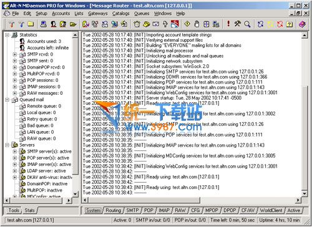Switch to the CF/AV tab
Screen dimensions: 312x227
click(x=248, y=210)
